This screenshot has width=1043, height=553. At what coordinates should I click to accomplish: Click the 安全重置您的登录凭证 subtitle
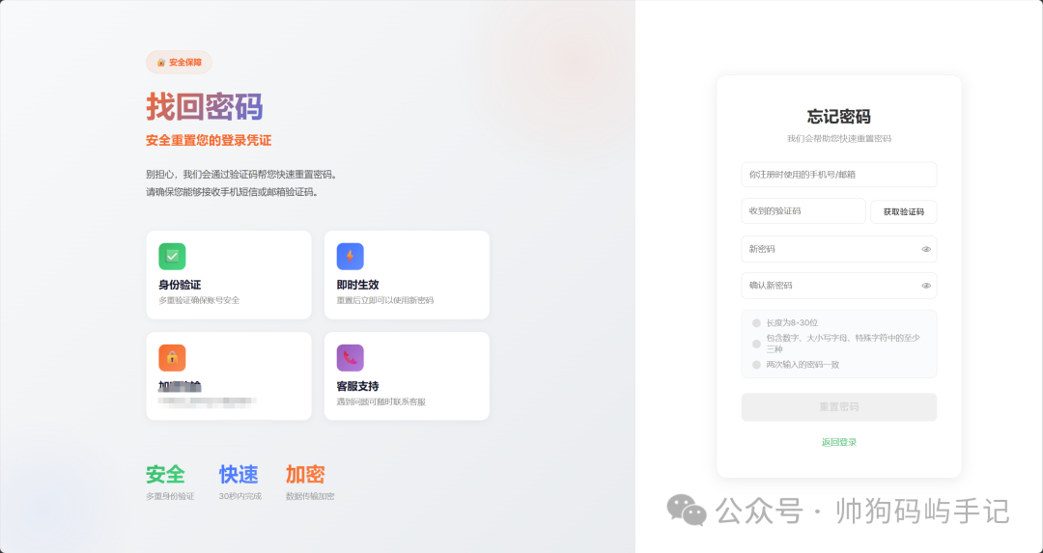point(209,140)
